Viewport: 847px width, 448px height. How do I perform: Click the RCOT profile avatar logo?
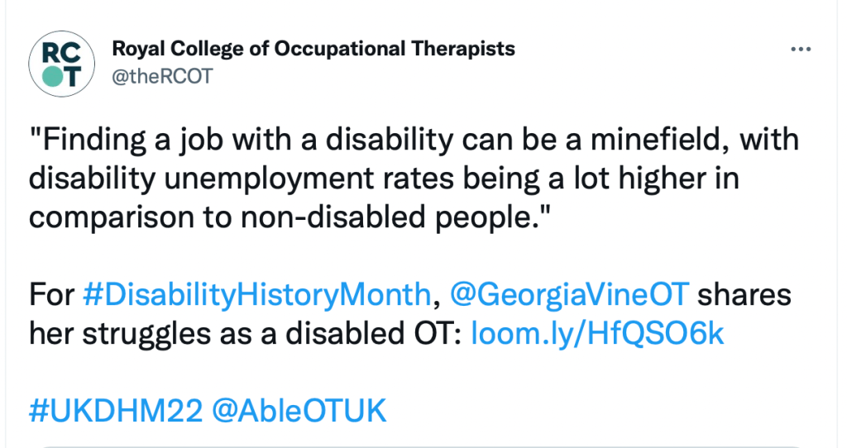click(x=55, y=63)
